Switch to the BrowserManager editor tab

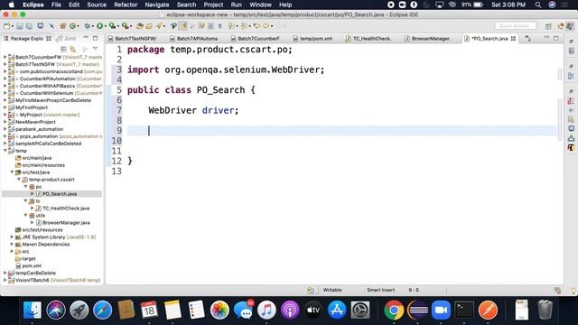coord(427,38)
